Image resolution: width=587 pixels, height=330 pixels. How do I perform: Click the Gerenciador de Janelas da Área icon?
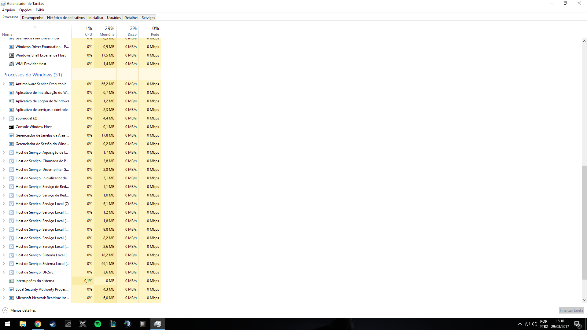click(x=11, y=135)
